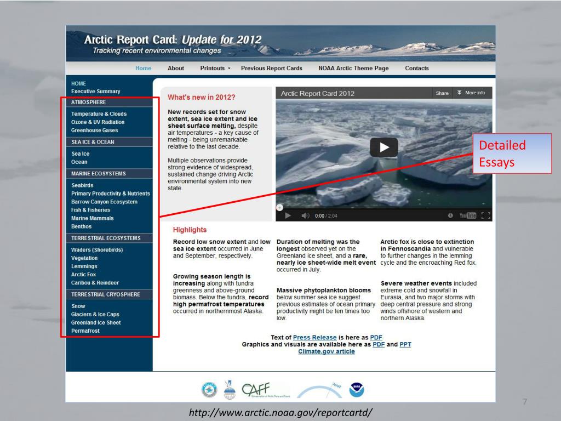Click the AMAP arc logo in footer
The width and height of the screenshot is (561, 421).
point(319,390)
